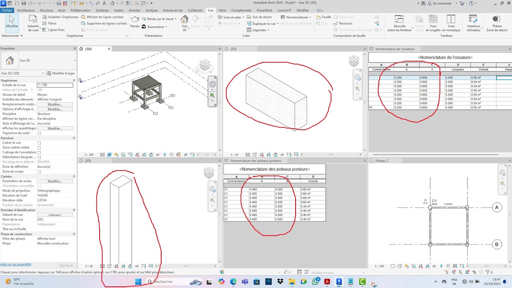Toggle Cadrage de l'annotation checkbox
Screen dimensions: 512x288
click(x=39, y=152)
